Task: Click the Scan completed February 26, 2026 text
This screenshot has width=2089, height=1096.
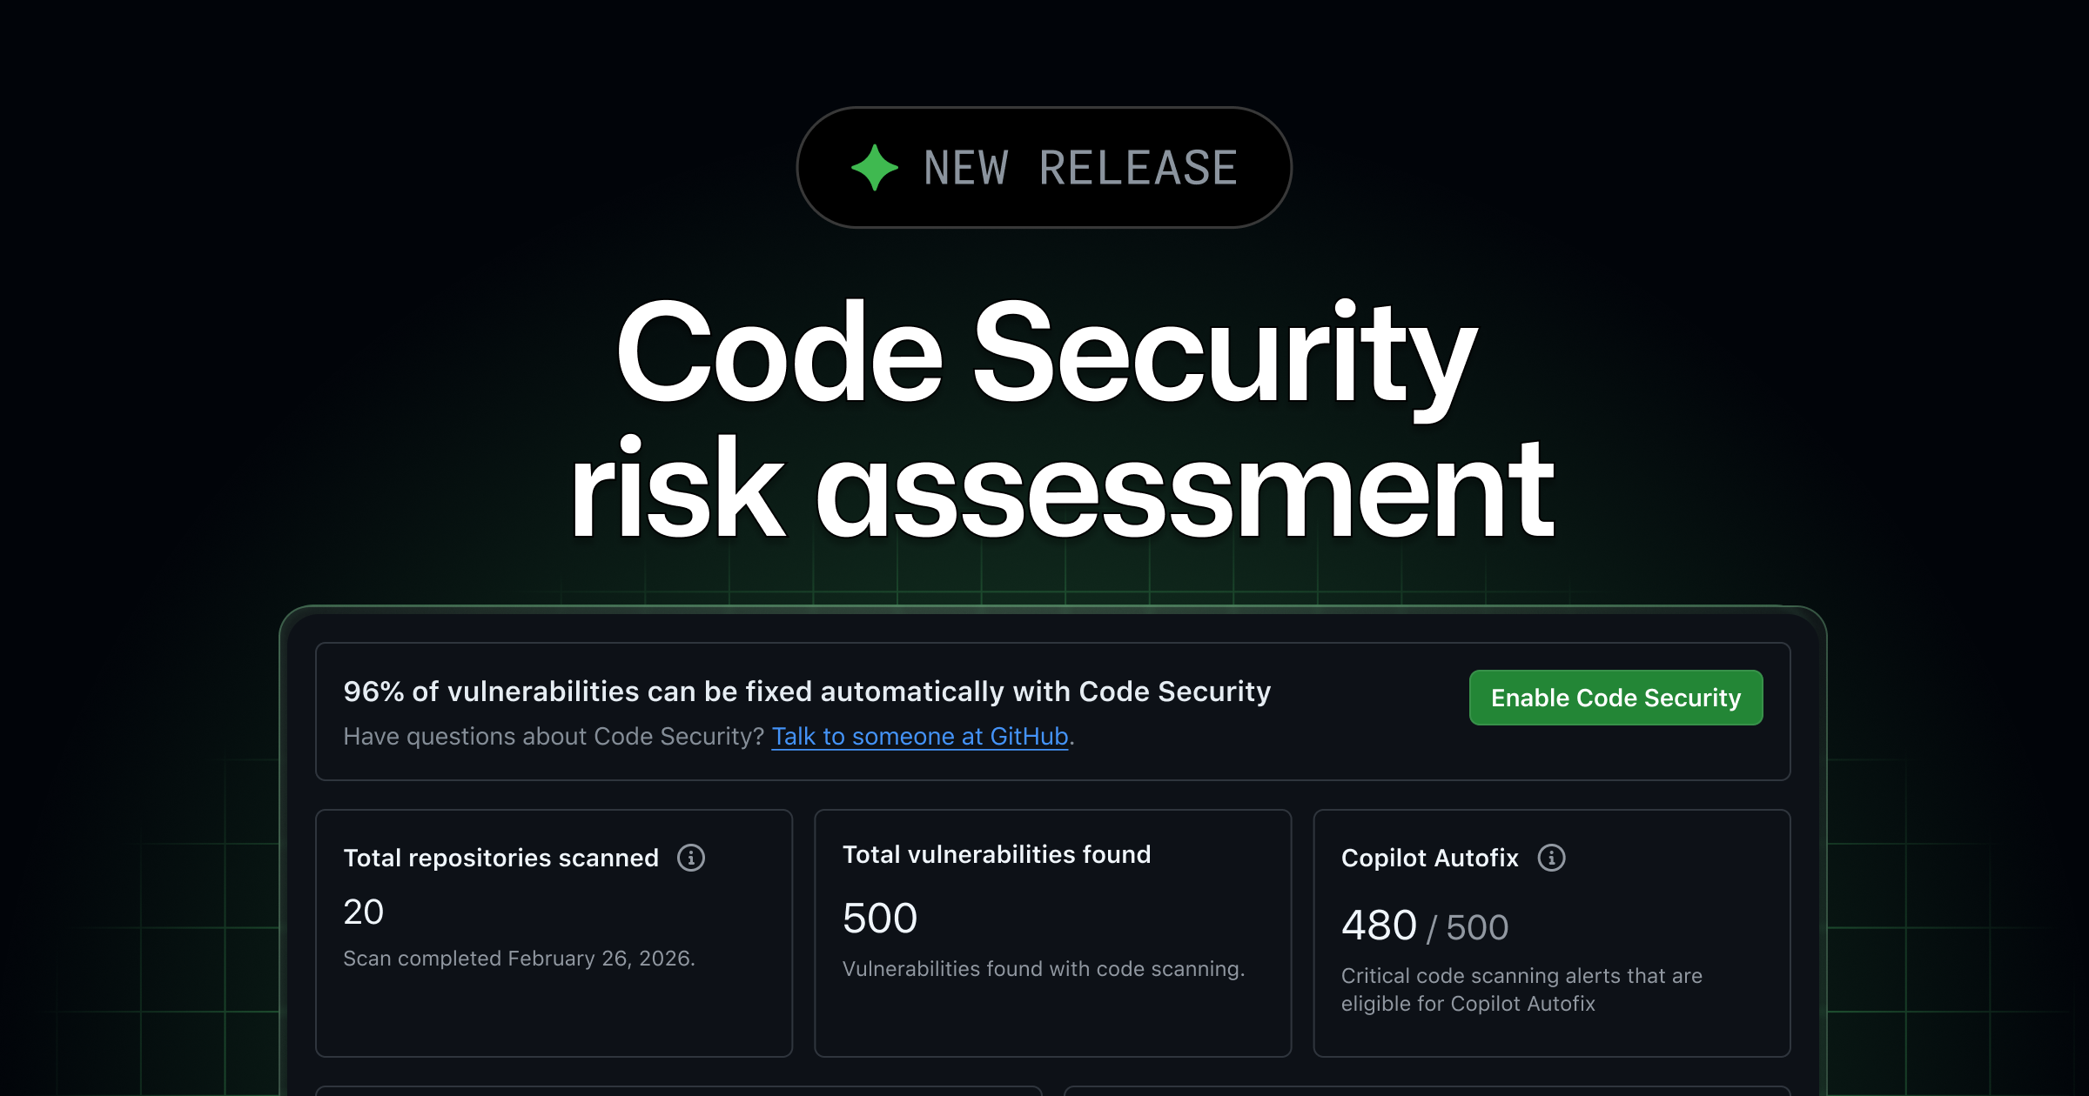Action: tap(519, 959)
